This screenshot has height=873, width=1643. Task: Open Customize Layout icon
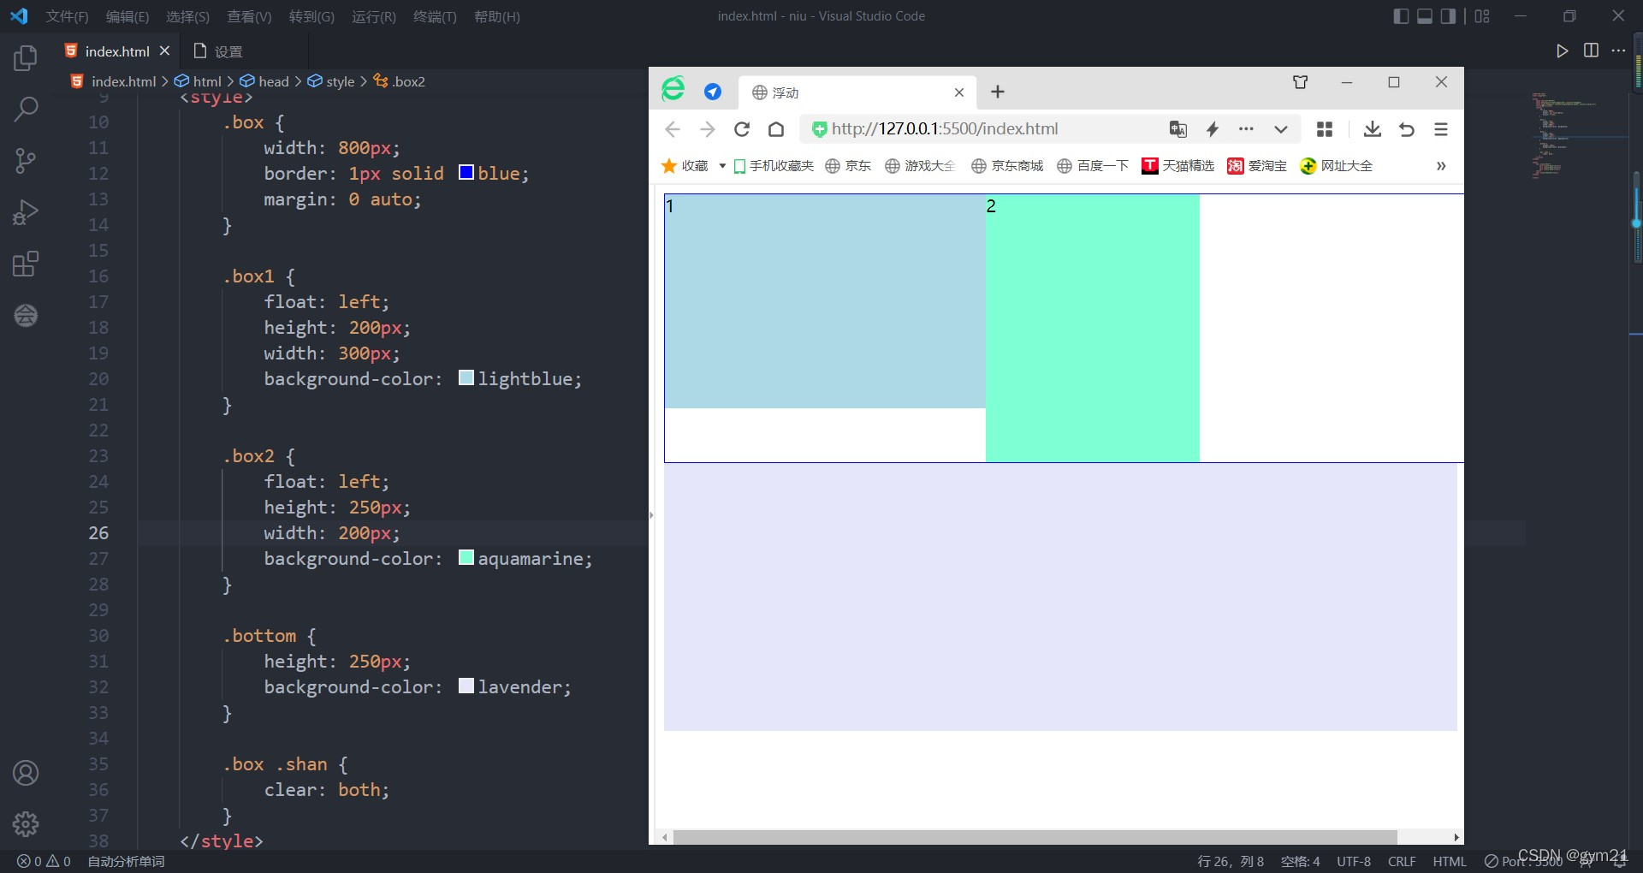[1482, 16]
